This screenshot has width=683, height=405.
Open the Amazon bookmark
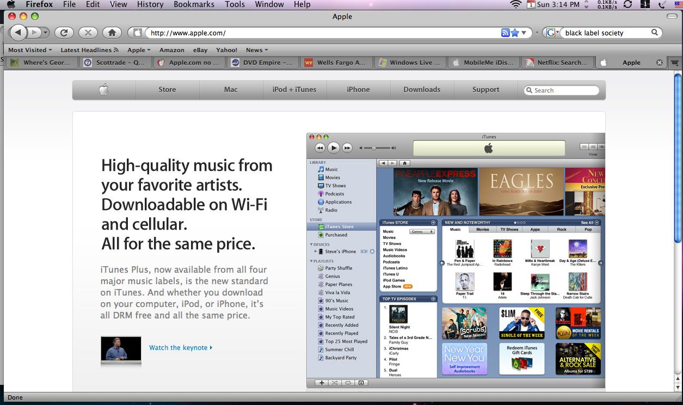[x=171, y=50]
